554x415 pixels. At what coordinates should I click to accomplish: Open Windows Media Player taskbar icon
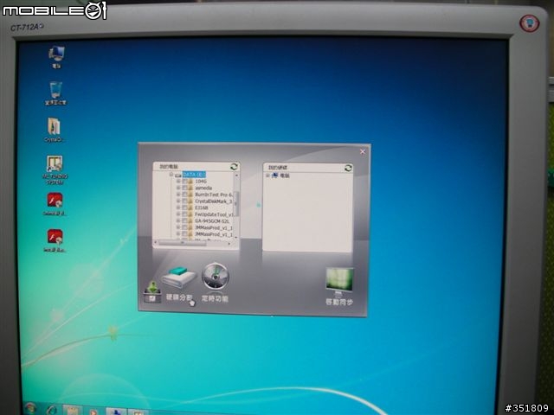[93, 412]
